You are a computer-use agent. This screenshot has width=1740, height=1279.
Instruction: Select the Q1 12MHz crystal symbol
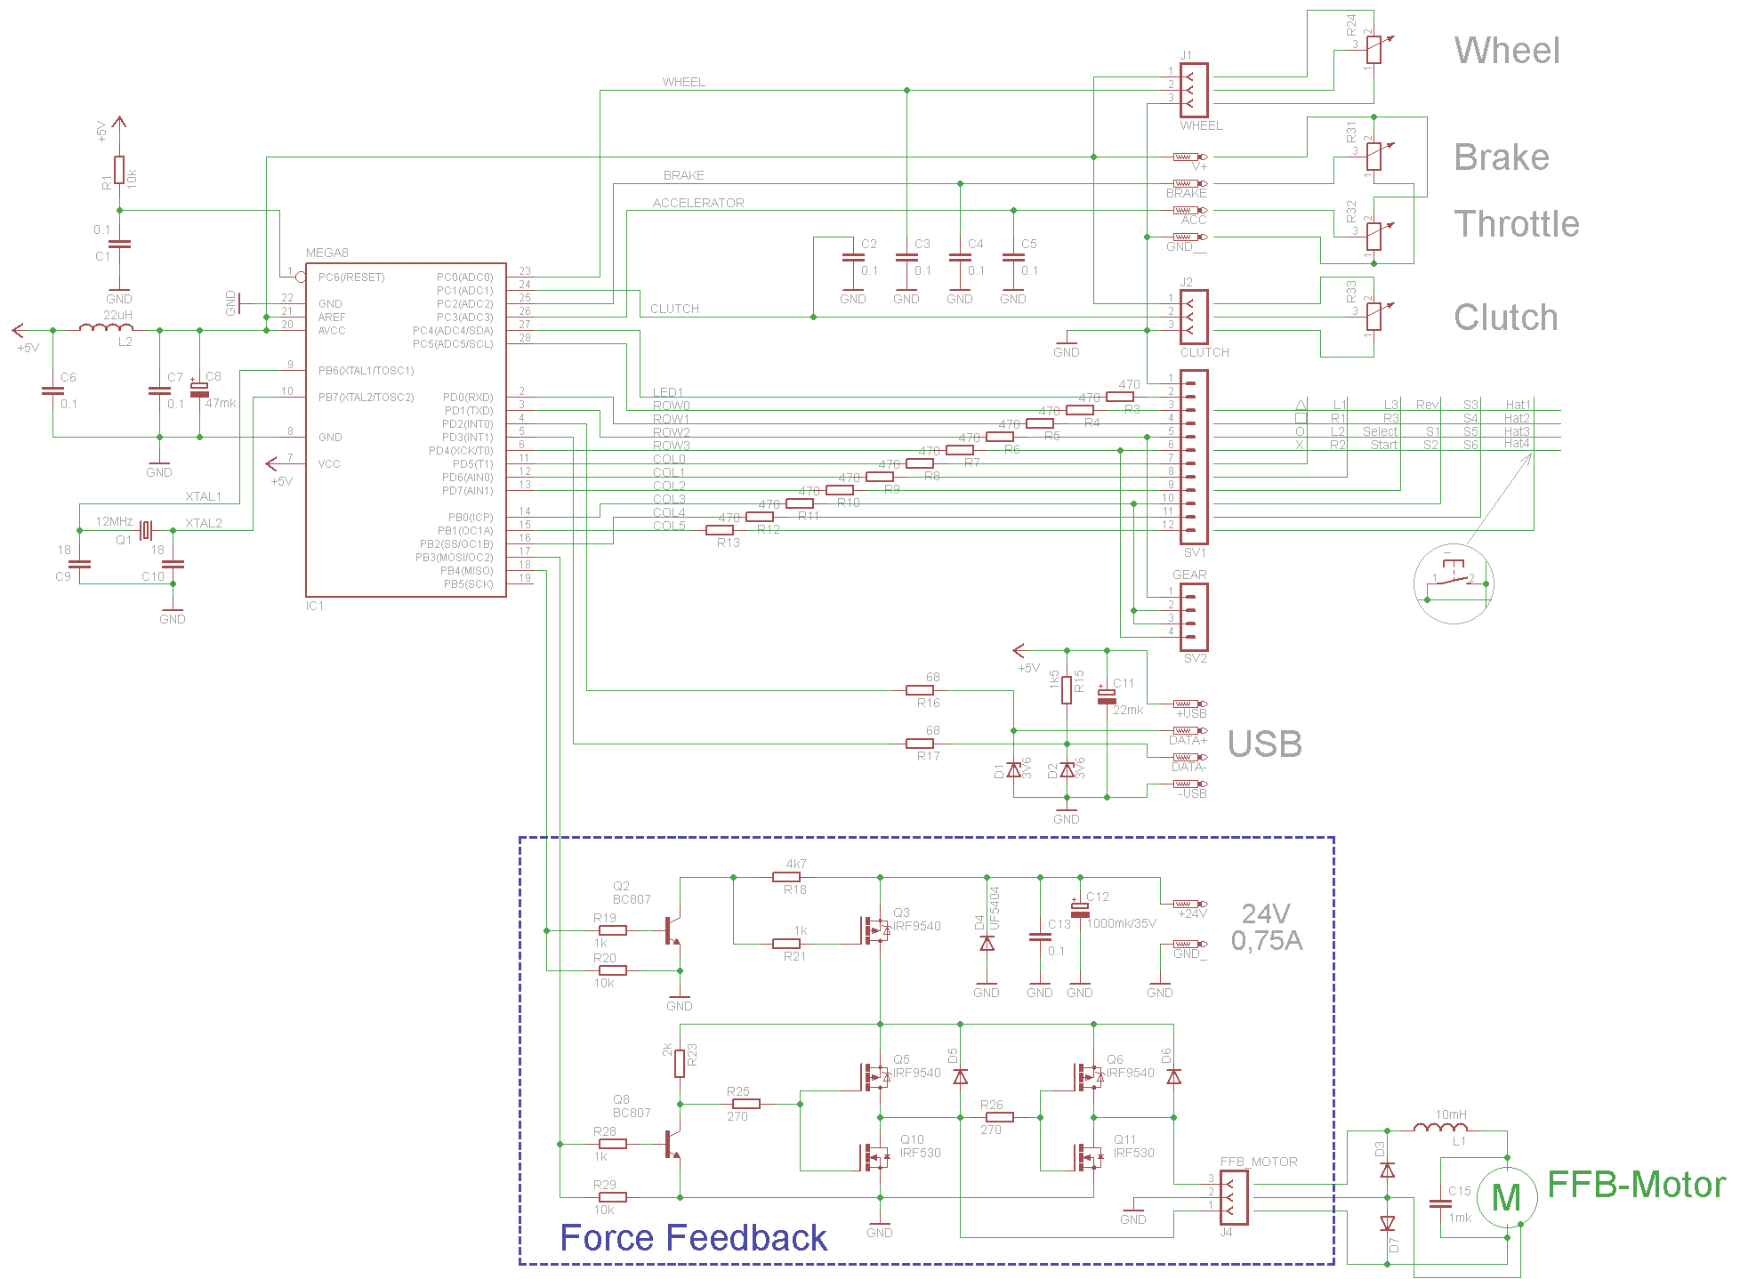click(146, 530)
